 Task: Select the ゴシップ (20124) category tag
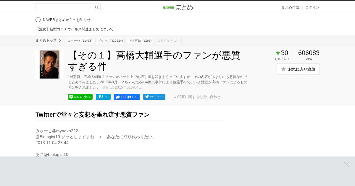tap(110, 40)
